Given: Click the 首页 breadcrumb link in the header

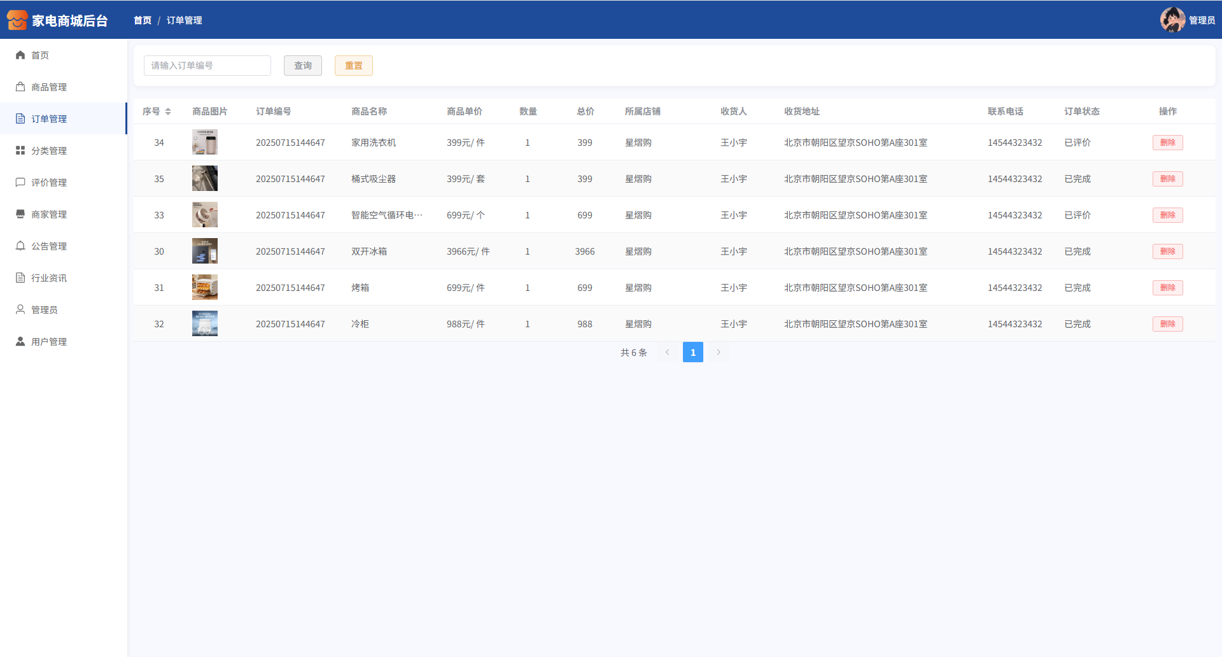Looking at the screenshot, I should (x=143, y=20).
